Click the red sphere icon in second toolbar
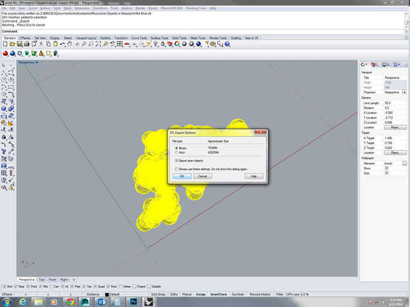Viewport: 410px width, 307px height. [5, 54]
